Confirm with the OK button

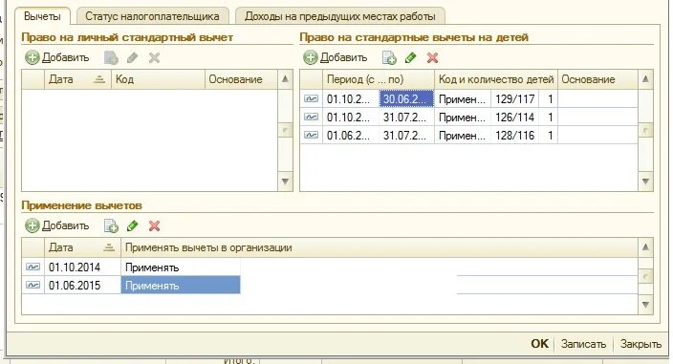pos(539,344)
